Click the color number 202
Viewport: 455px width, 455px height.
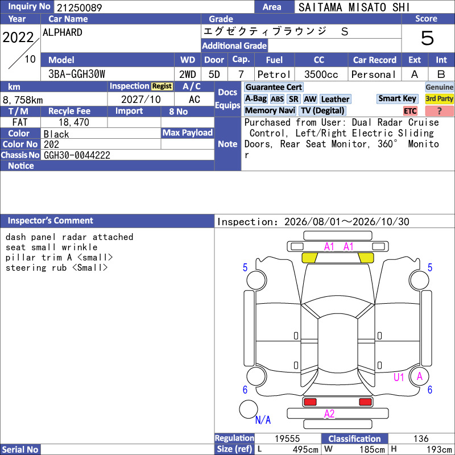pyautogui.click(x=51, y=144)
